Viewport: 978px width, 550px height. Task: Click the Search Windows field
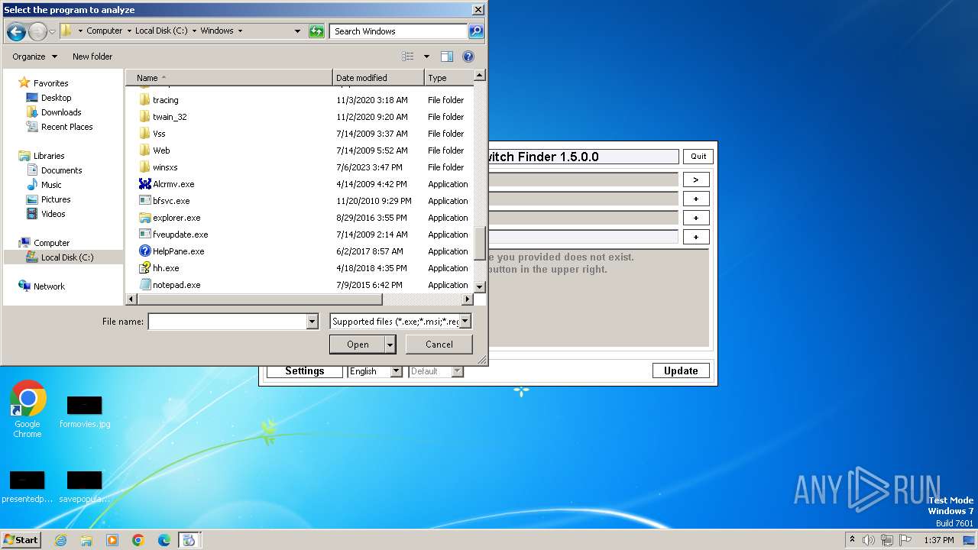(x=399, y=31)
